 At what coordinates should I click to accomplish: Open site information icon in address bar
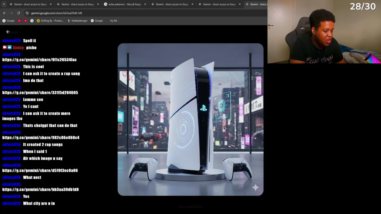click(x=27, y=13)
